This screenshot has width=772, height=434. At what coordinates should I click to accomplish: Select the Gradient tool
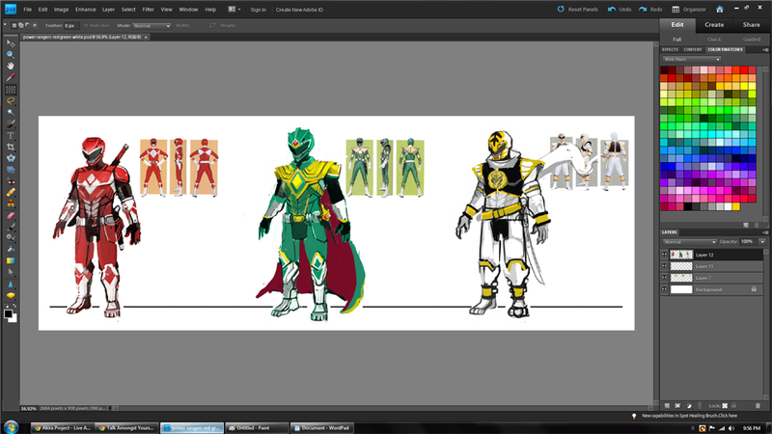tap(11, 260)
